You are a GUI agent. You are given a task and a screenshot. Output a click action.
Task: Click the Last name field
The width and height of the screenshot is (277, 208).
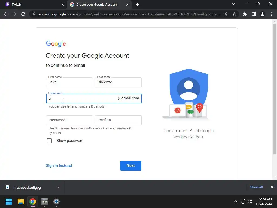(x=118, y=82)
